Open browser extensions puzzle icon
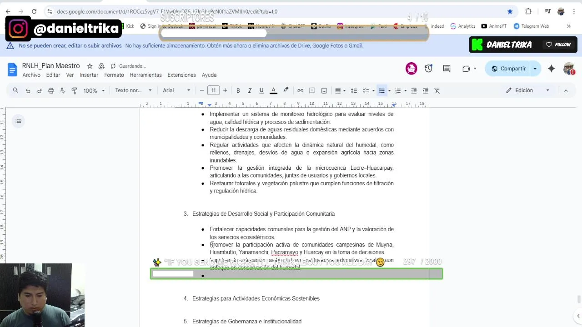Screen dimensions: 582x327 [528, 11]
